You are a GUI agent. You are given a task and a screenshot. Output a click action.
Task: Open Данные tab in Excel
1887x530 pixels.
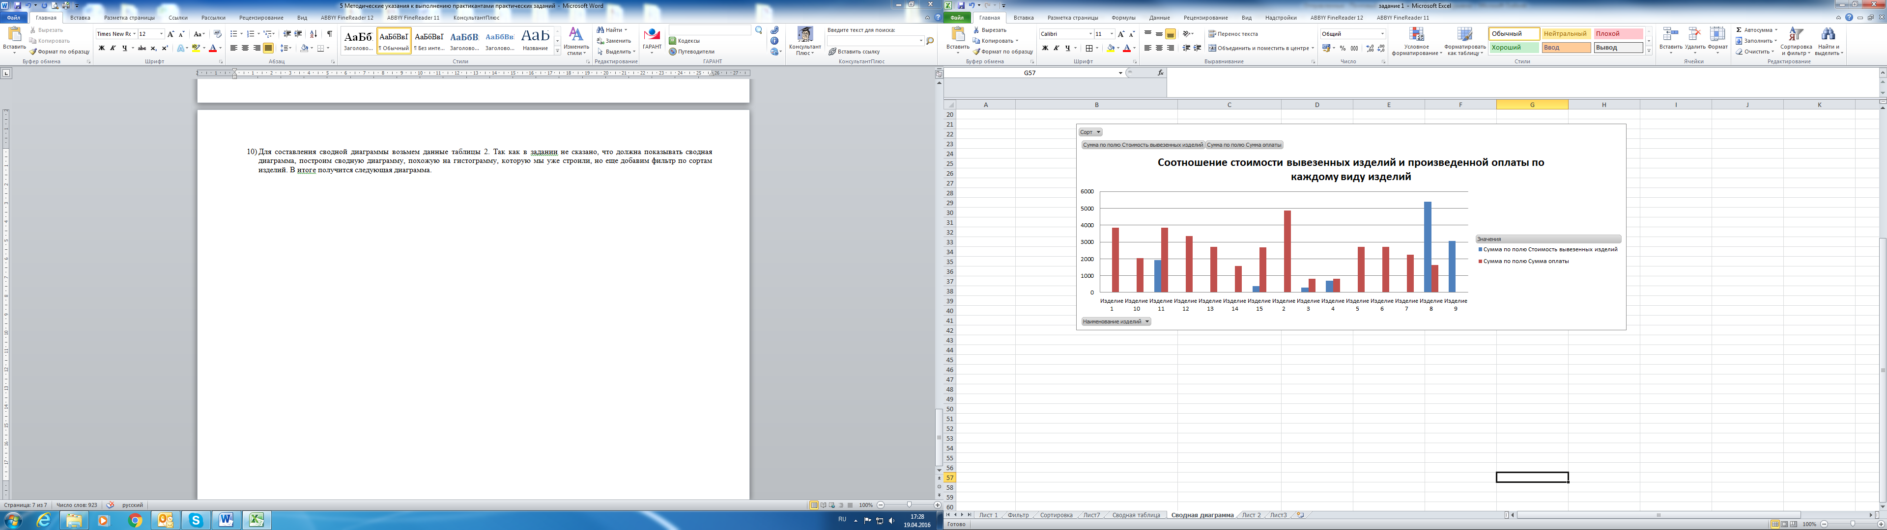pos(1160,18)
